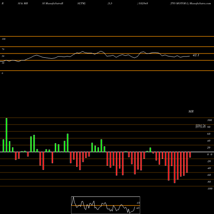Click the TVS MOTOR L MunafaSutra.com title text

(190, 3)
